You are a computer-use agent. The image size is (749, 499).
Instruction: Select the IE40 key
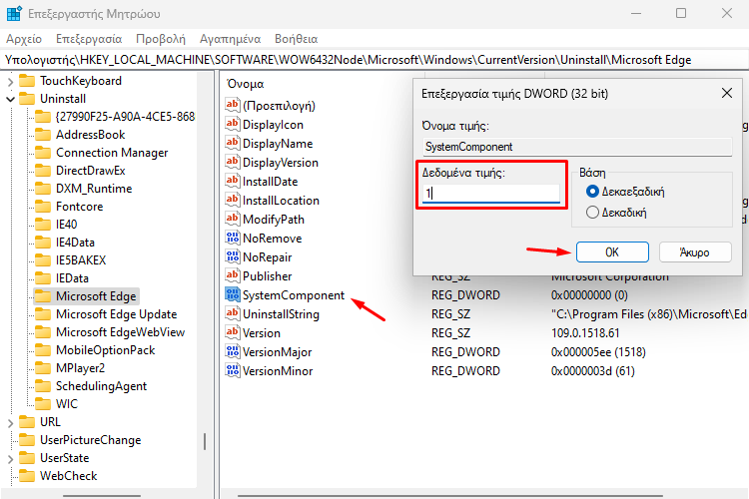[x=66, y=225]
